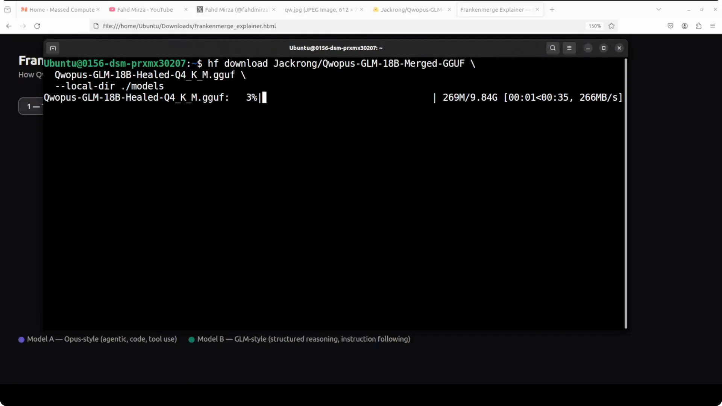Open the browser extensions icon
Image resolution: width=722 pixels, height=406 pixels.
point(699,26)
